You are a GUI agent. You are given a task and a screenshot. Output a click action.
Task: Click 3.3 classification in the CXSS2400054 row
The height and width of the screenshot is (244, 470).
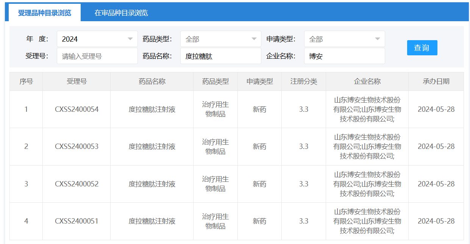point(304,109)
